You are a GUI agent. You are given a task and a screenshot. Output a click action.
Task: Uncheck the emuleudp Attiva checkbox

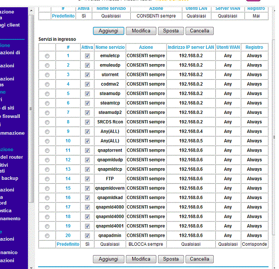87,65
